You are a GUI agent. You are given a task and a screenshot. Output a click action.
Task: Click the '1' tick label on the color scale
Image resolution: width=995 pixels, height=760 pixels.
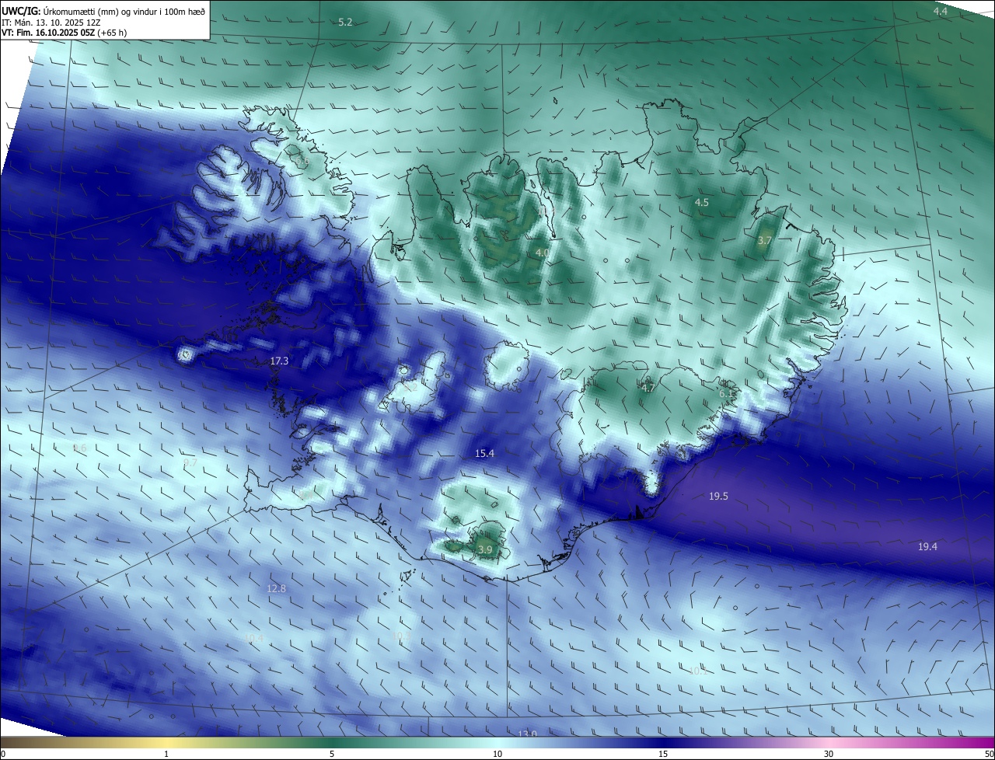[166, 754]
